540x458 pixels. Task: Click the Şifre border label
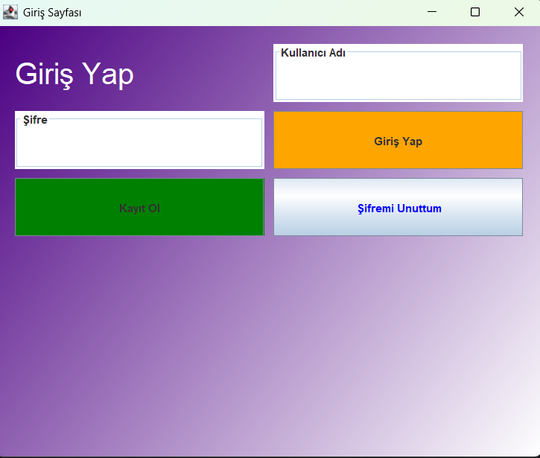35,120
